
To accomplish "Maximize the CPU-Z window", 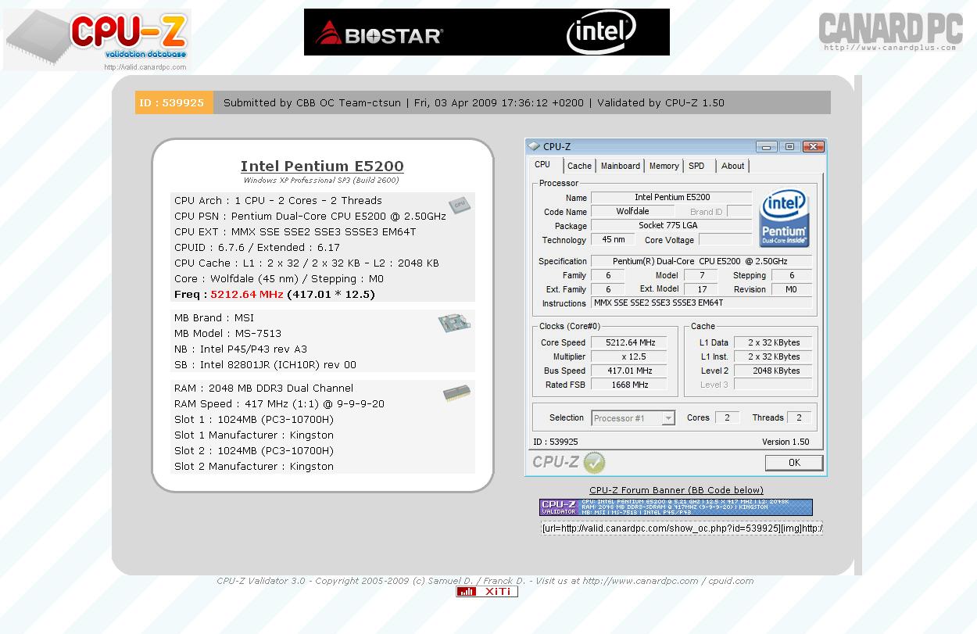I will (x=789, y=146).
